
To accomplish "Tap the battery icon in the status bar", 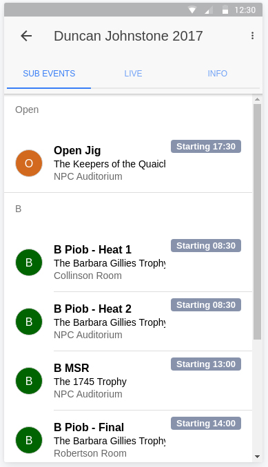I will coord(225,10).
